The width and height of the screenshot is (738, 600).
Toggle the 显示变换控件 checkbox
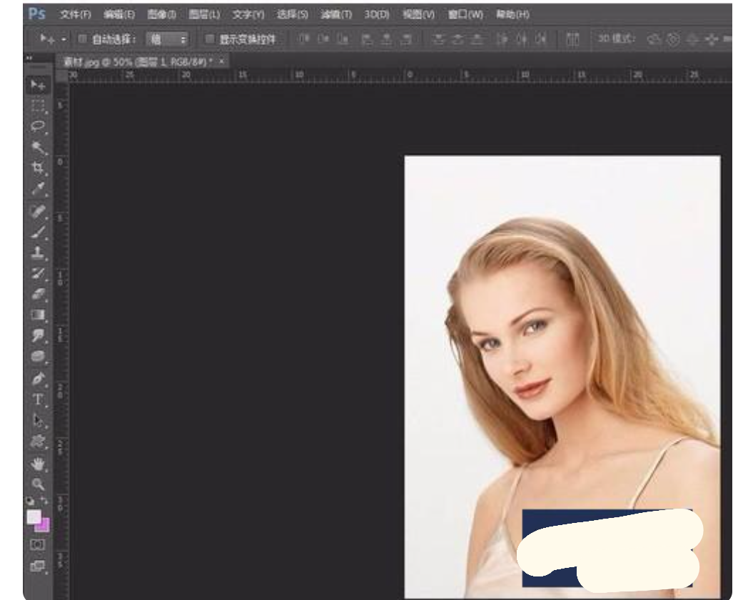click(209, 39)
